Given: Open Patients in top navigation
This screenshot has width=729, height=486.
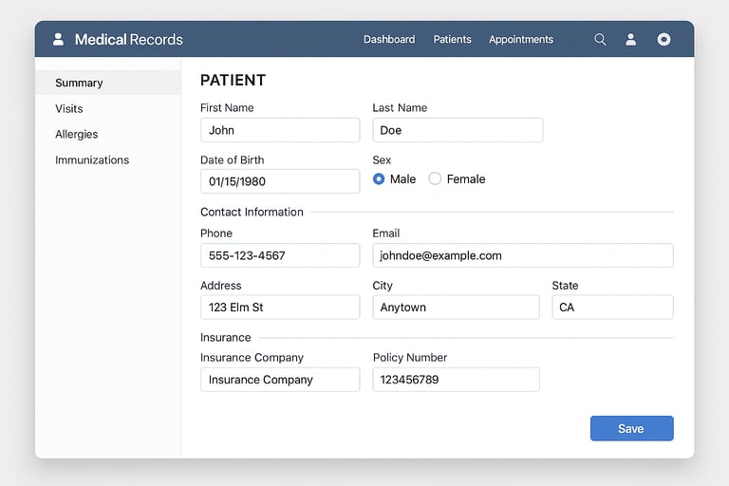Looking at the screenshot, I should click(453, 39).
